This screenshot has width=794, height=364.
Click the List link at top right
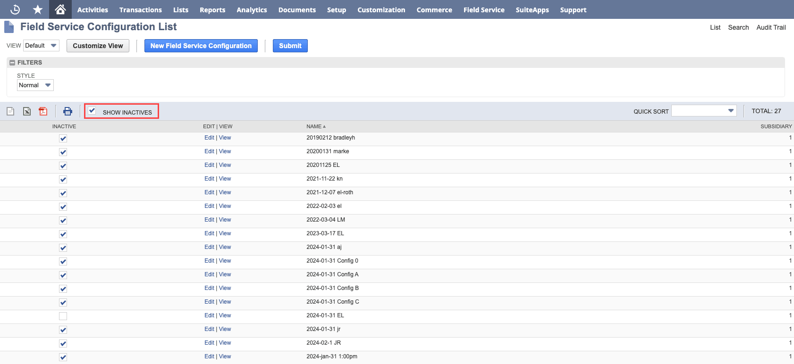pos(715,27)
